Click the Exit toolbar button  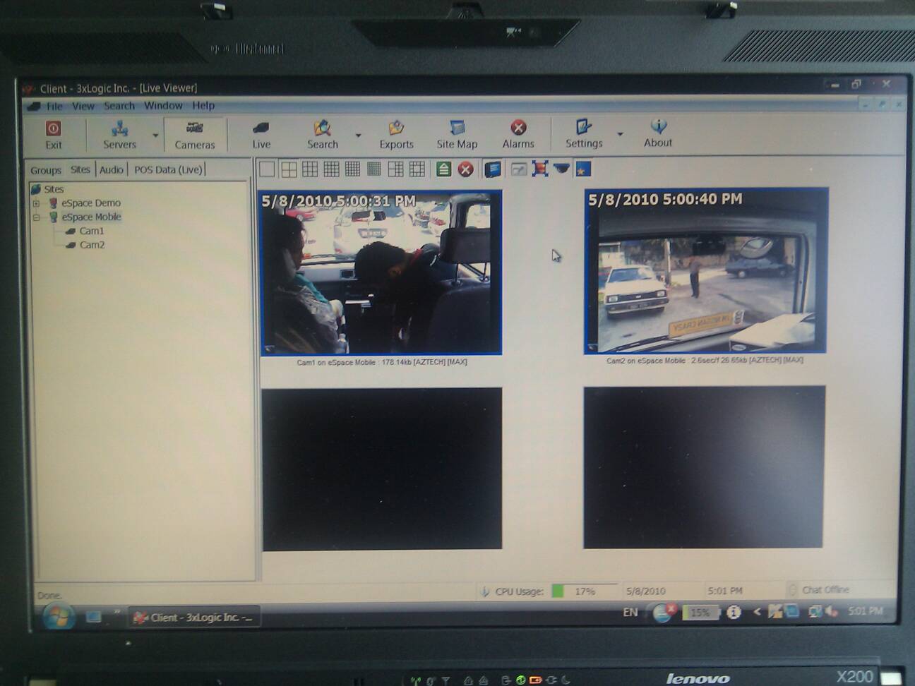[54, 134]
